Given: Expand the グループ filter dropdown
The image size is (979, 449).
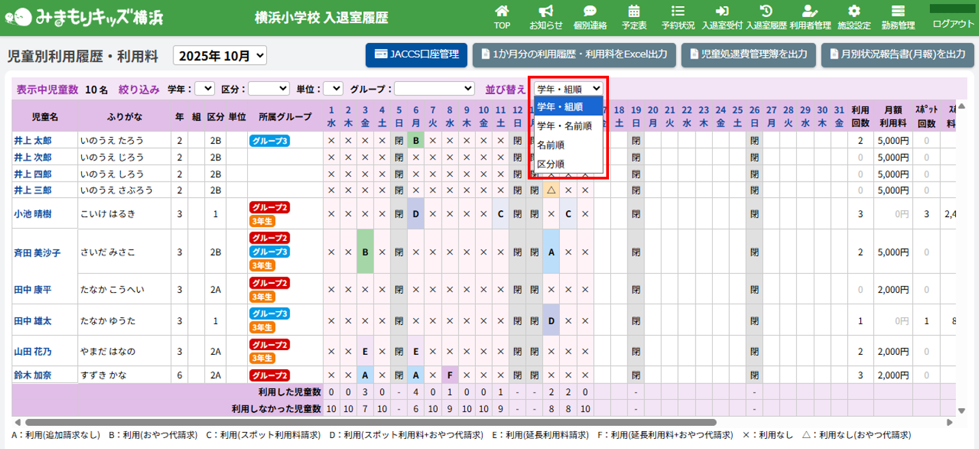Looking at the screenshot, I should (434, 89).
